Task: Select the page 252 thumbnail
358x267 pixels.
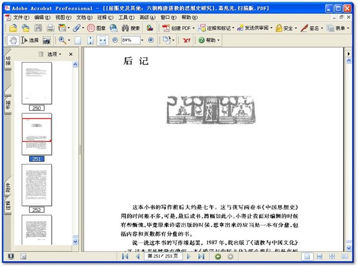Action: pos(36,184)
